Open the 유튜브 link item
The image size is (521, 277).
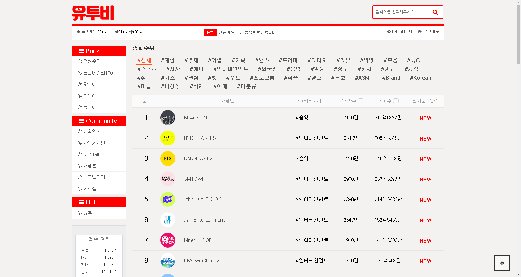(x=99, y=213)
